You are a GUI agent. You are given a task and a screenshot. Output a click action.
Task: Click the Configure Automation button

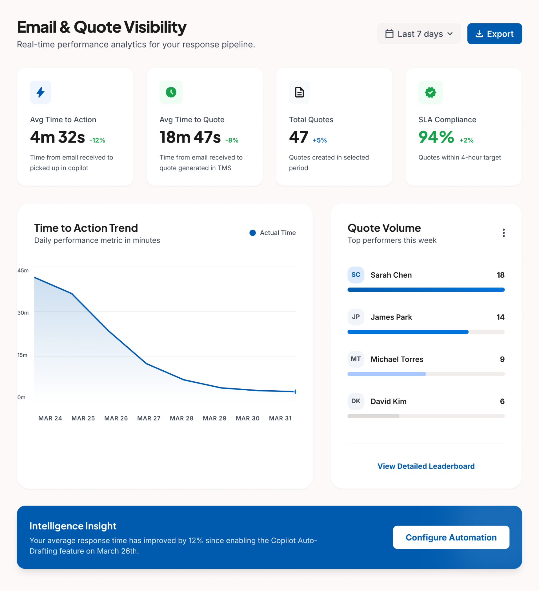coord(451,537)
